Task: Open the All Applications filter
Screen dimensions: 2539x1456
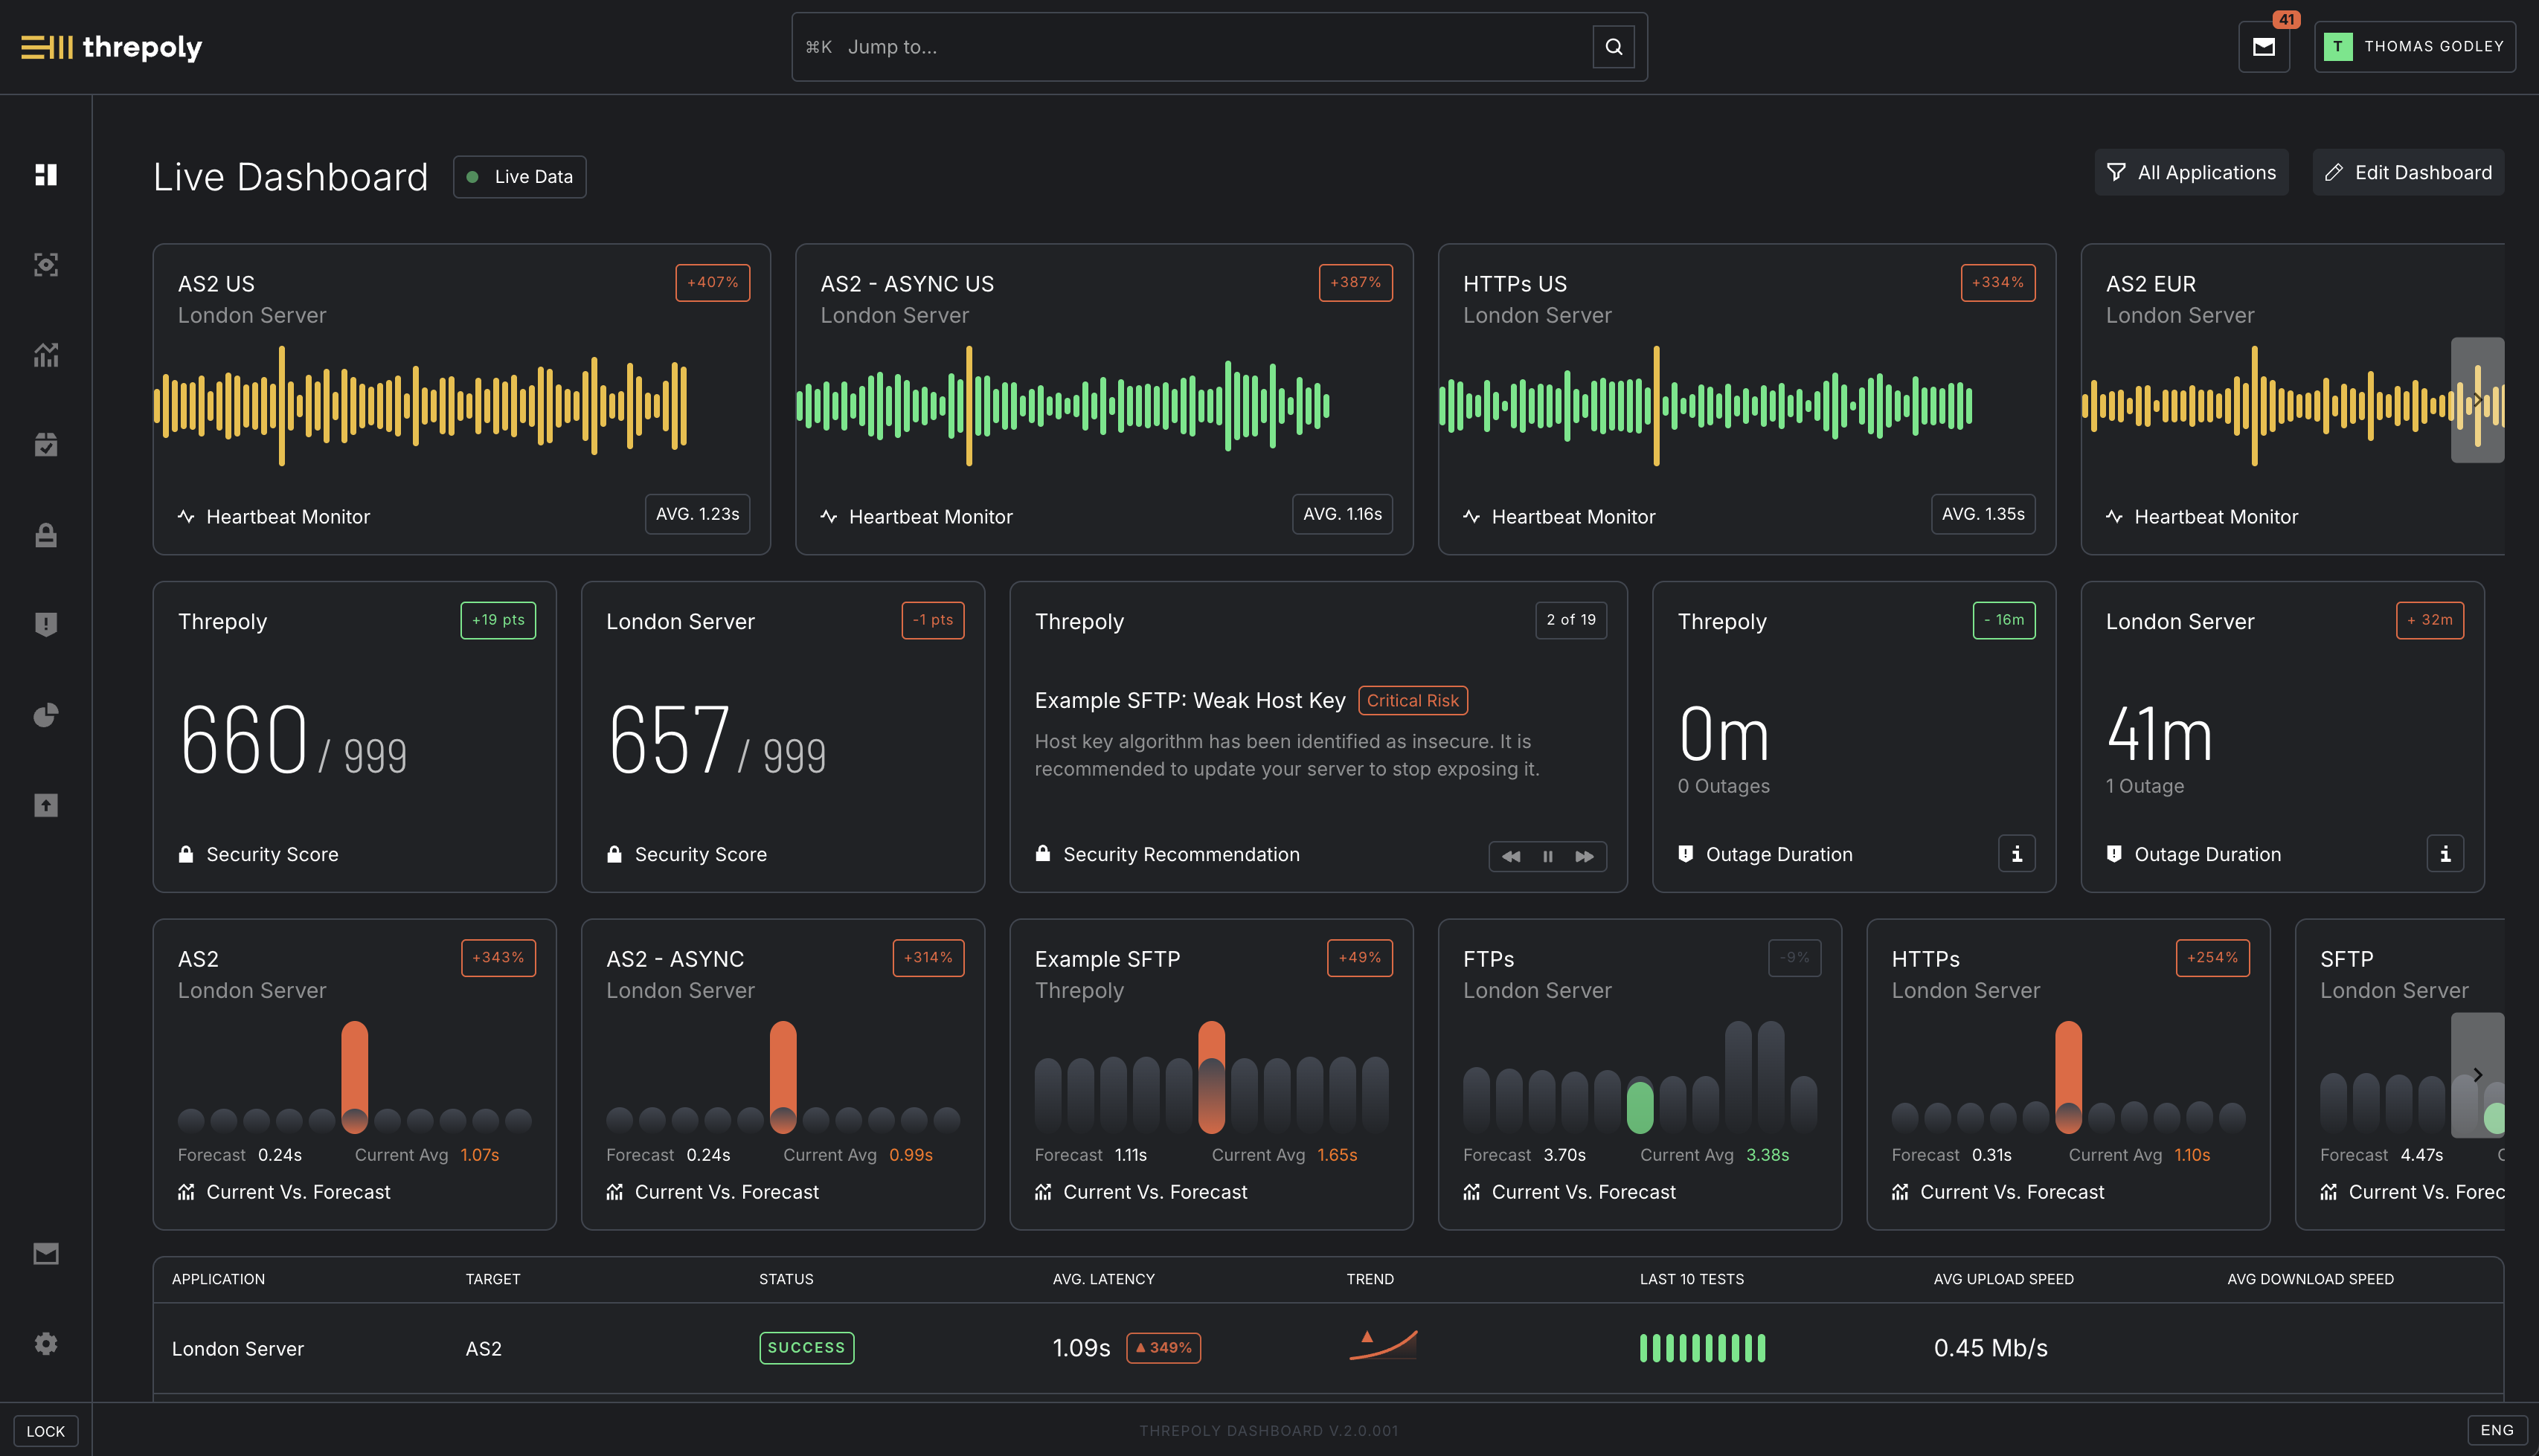Action: click(x=2191, y=172)
